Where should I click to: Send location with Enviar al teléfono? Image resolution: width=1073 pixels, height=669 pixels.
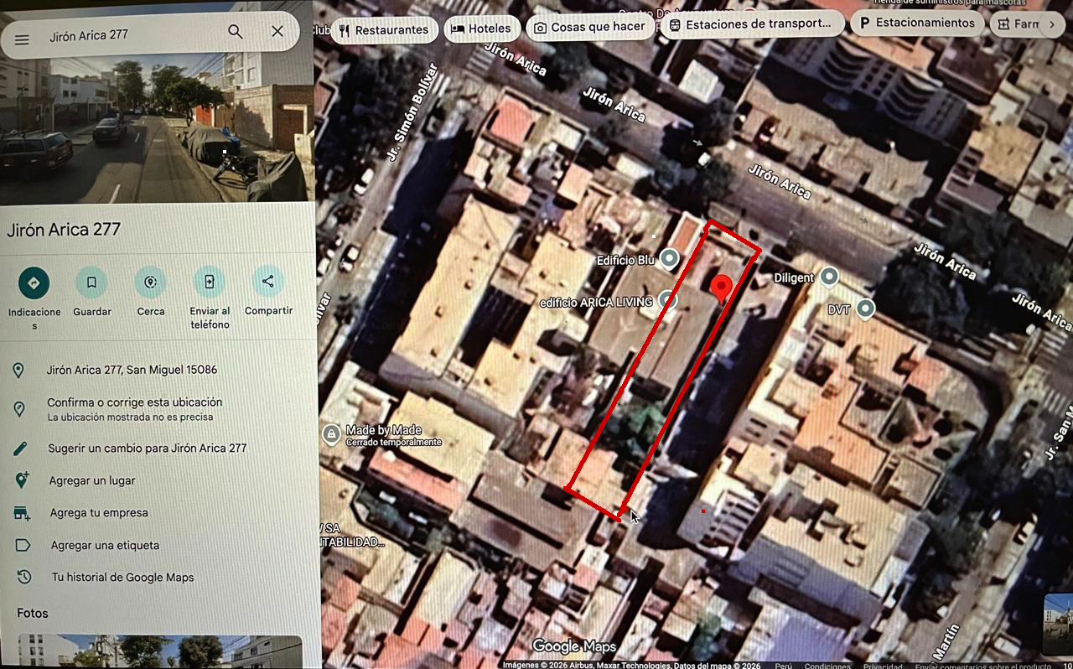(210, 282)
